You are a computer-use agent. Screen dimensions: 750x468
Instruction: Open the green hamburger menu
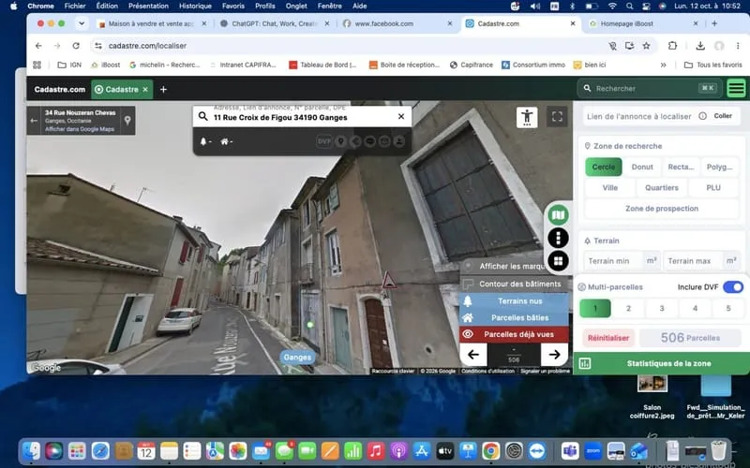[736, 88]
